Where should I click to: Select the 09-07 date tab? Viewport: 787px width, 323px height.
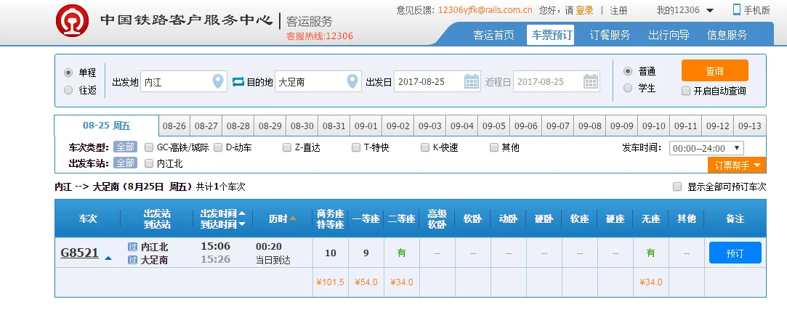pos(557,126)
